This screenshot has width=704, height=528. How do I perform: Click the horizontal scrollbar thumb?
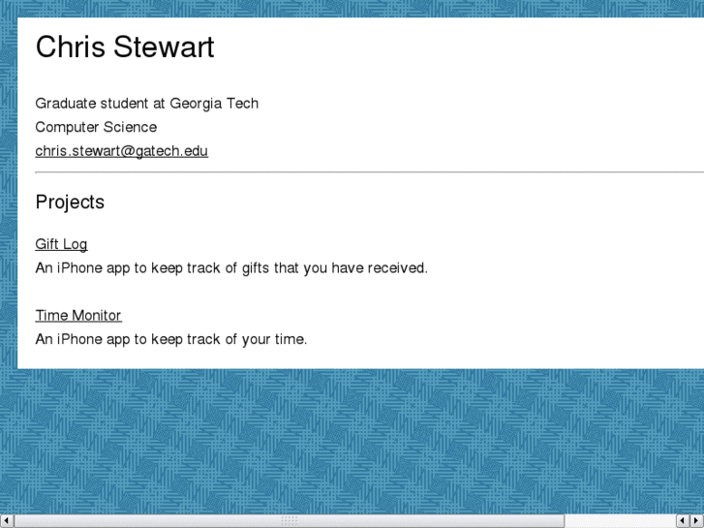tap(289, 521)
